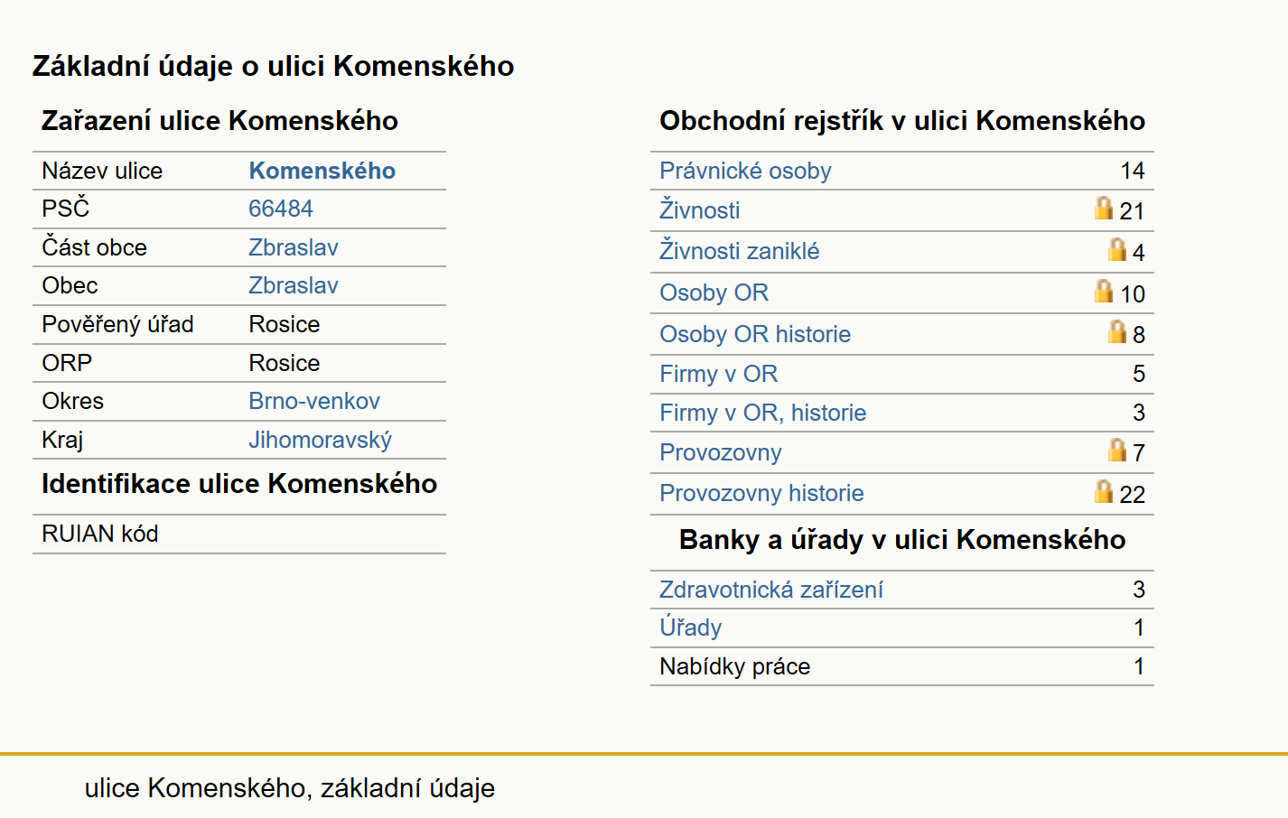Open Zdravotnická zařízení link

tap(770, 590)
